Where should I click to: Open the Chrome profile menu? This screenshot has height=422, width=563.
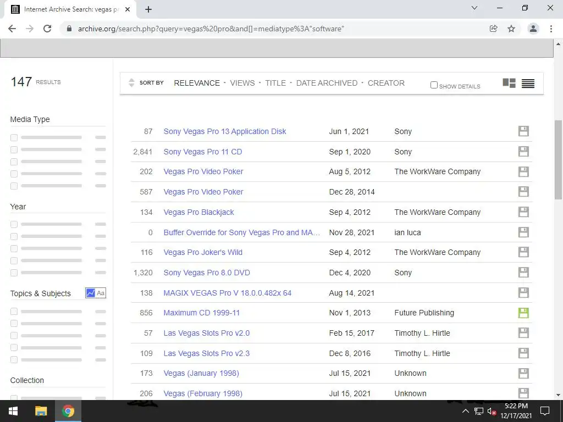point(533,29)
